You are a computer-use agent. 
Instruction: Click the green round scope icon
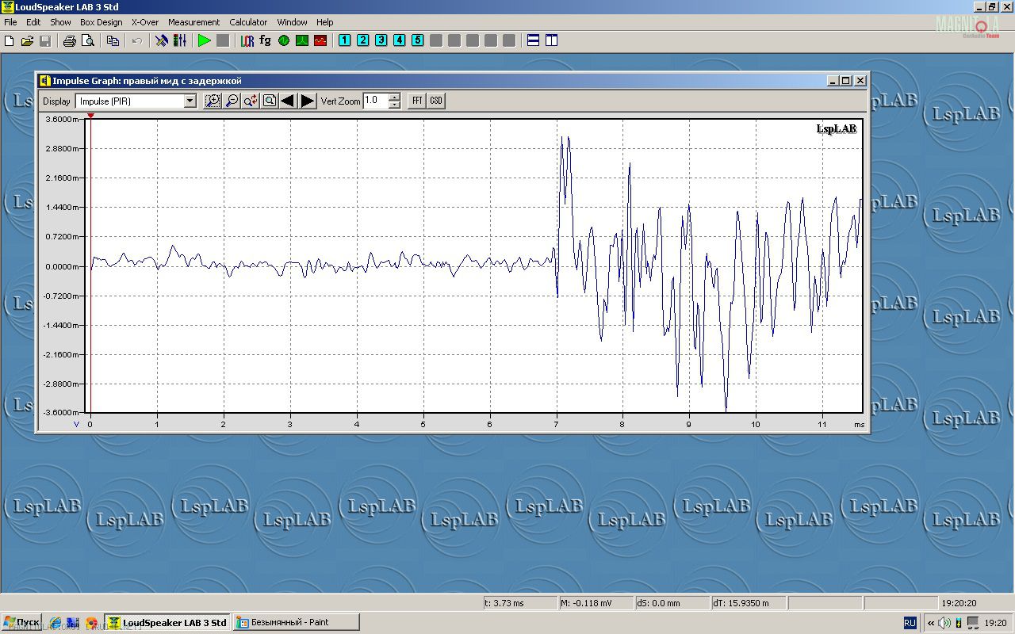pos(284,40)
